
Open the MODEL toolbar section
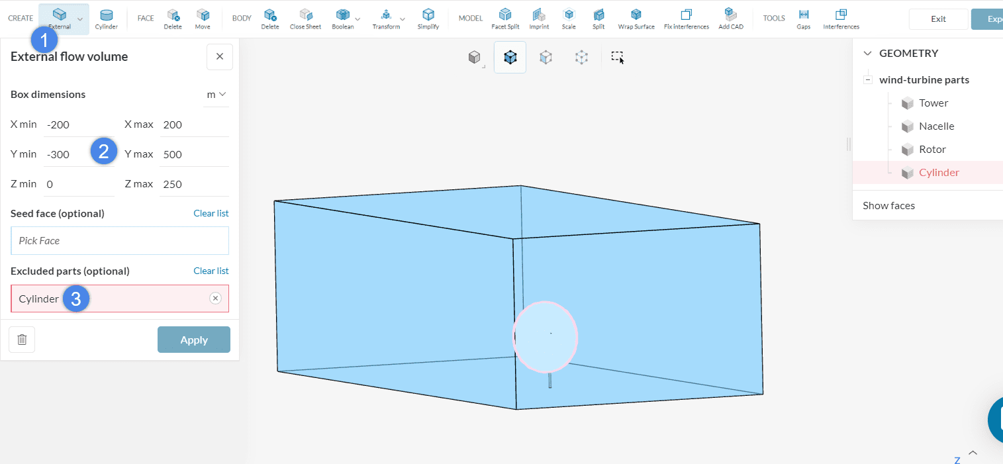click(470, 18)
